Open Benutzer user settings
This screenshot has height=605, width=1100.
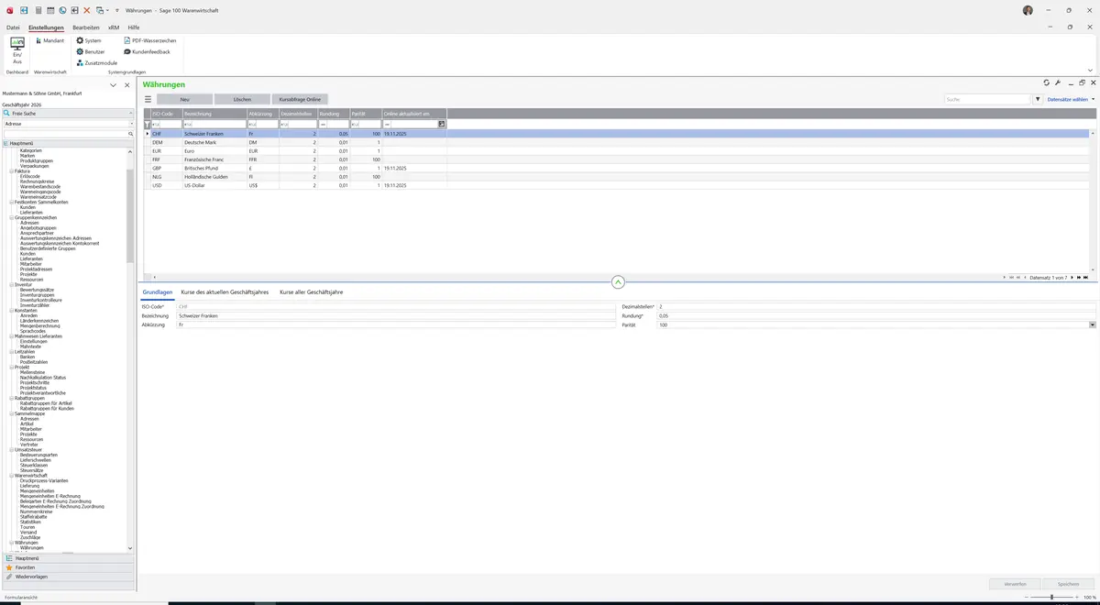[x=90, y=51]
